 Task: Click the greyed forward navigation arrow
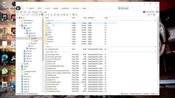coord(22,8)
